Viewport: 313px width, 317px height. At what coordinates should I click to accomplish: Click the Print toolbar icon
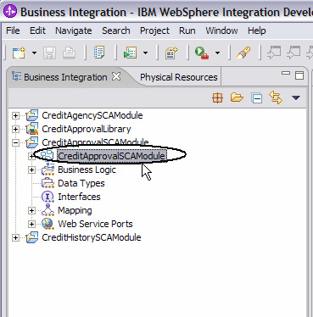click(x=69, y=53)
